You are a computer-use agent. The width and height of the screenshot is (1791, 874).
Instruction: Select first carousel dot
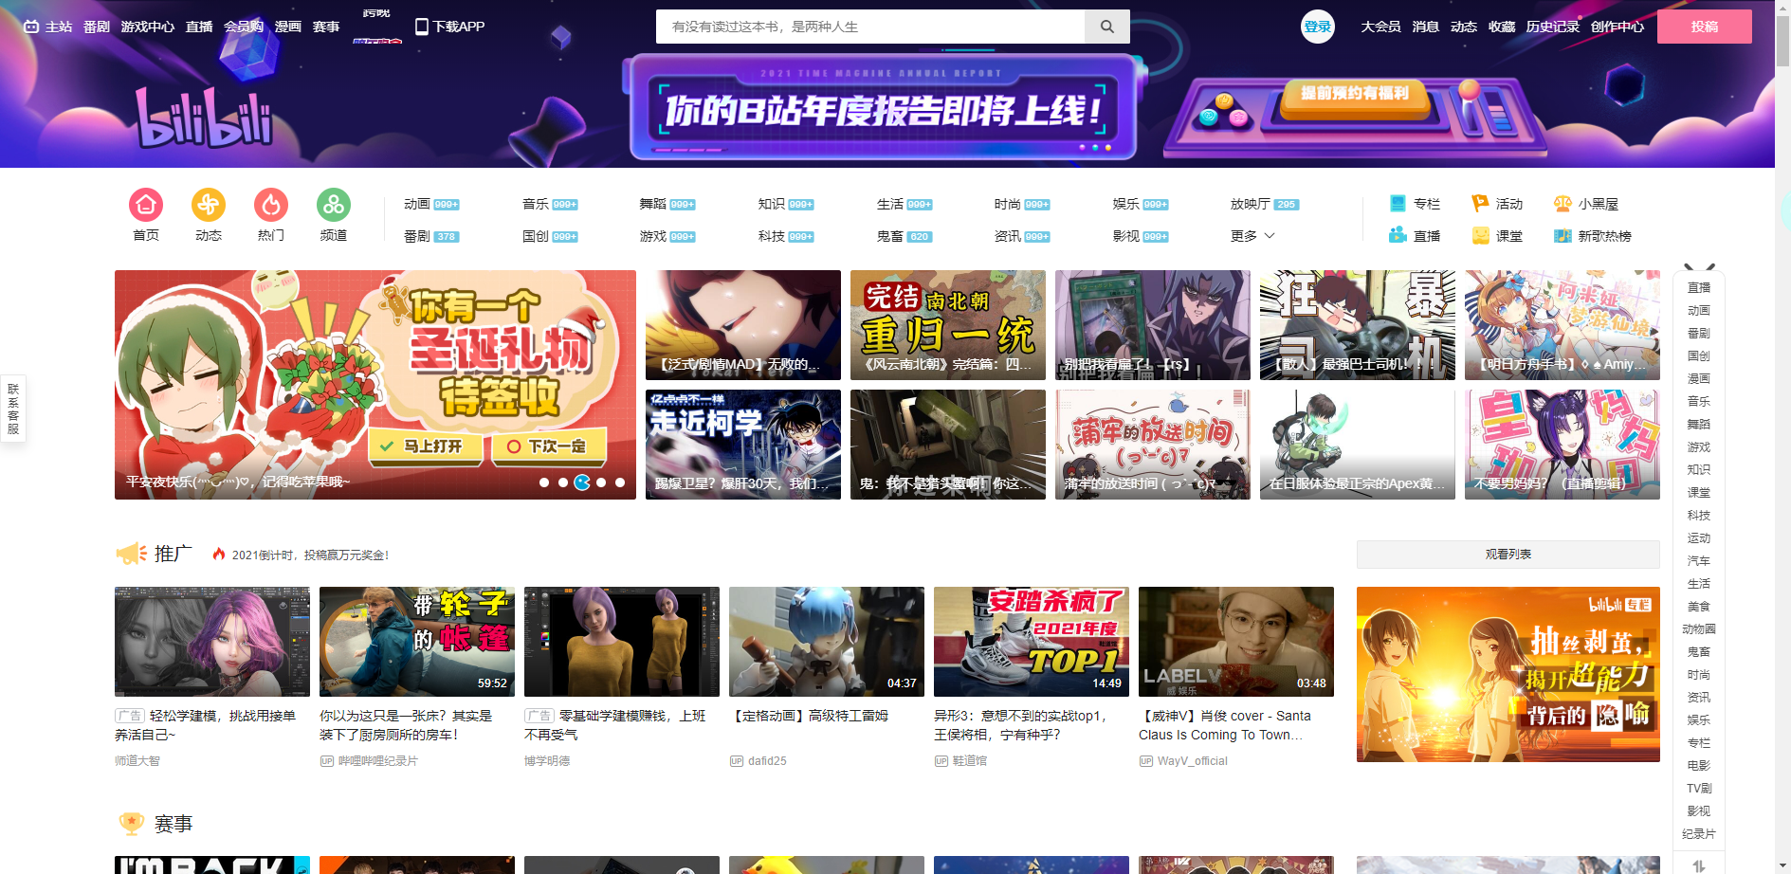click(x=544, y=483)
